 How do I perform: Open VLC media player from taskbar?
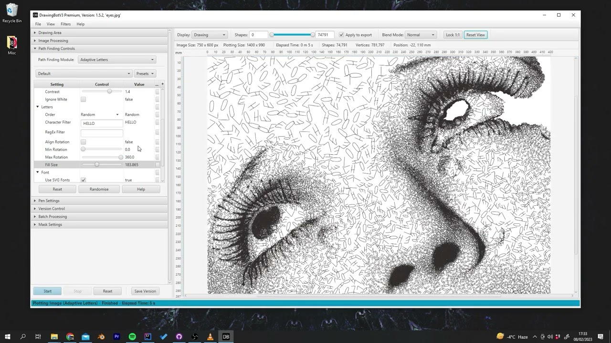click(x=211, y=337)
